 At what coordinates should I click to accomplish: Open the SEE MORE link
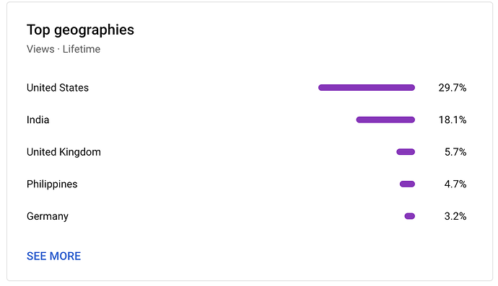53,256
